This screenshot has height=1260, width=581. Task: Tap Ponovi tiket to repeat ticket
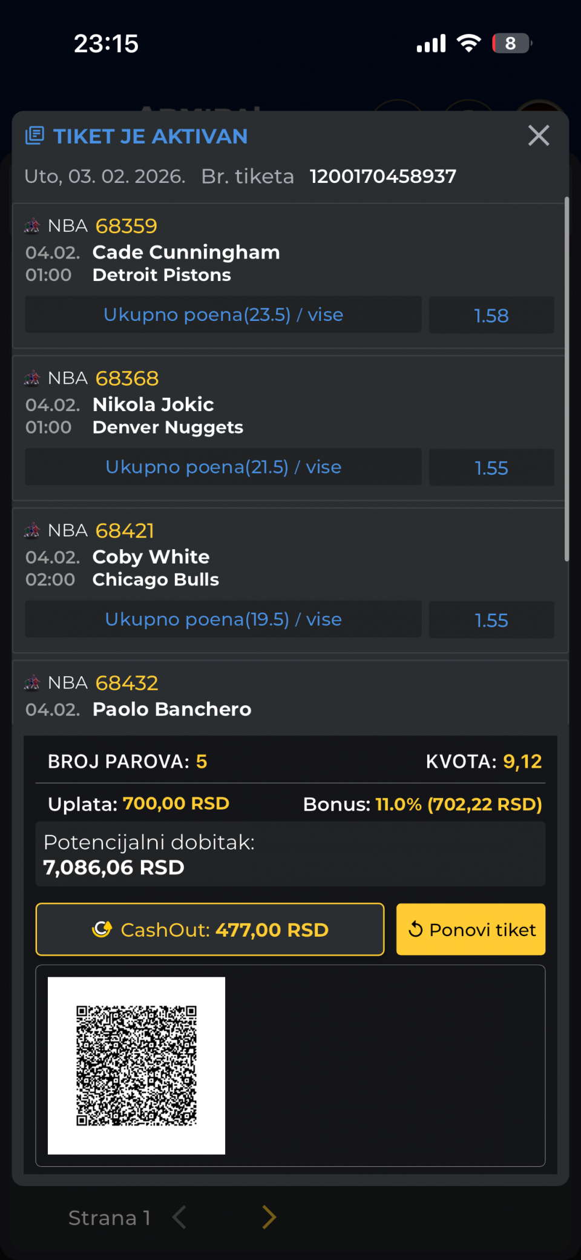470,929
